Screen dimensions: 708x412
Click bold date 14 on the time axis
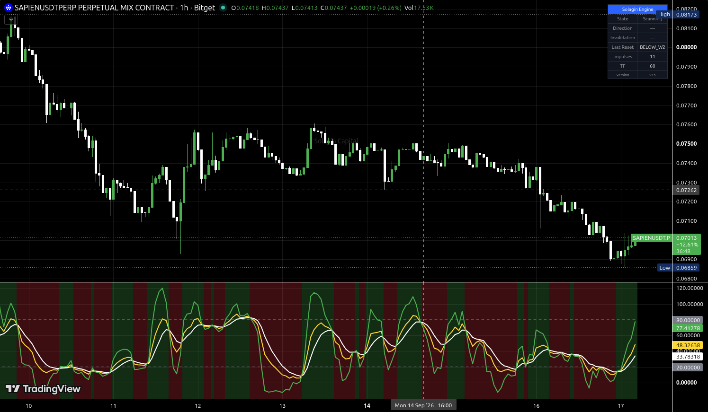coord(367,406)
